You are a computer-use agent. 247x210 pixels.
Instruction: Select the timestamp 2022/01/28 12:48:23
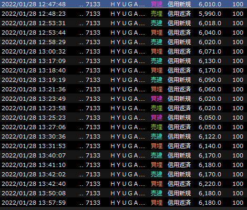(x=34, y=14)
